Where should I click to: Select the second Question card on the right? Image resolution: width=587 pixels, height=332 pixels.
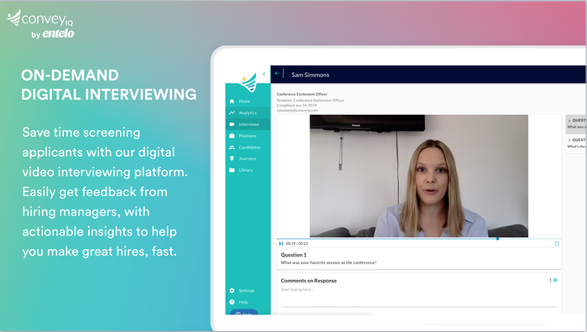(x=576, y=143)
